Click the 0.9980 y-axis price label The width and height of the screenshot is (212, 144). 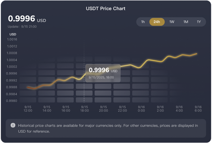point(12,101)
